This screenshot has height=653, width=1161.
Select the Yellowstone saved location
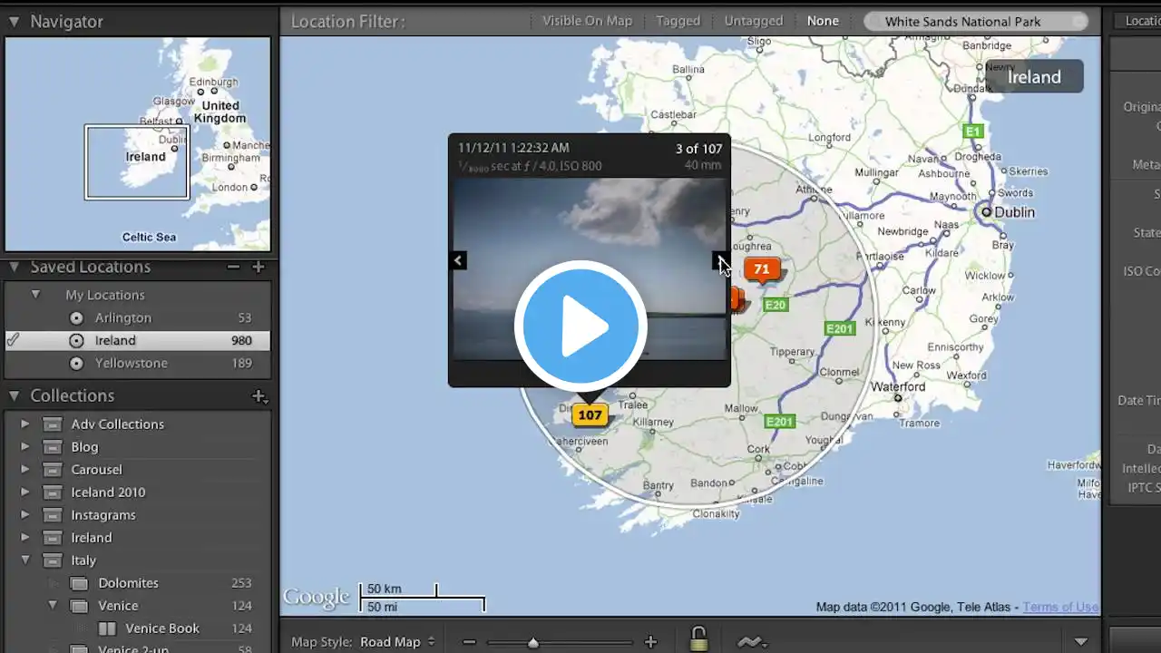pos(132,363)
